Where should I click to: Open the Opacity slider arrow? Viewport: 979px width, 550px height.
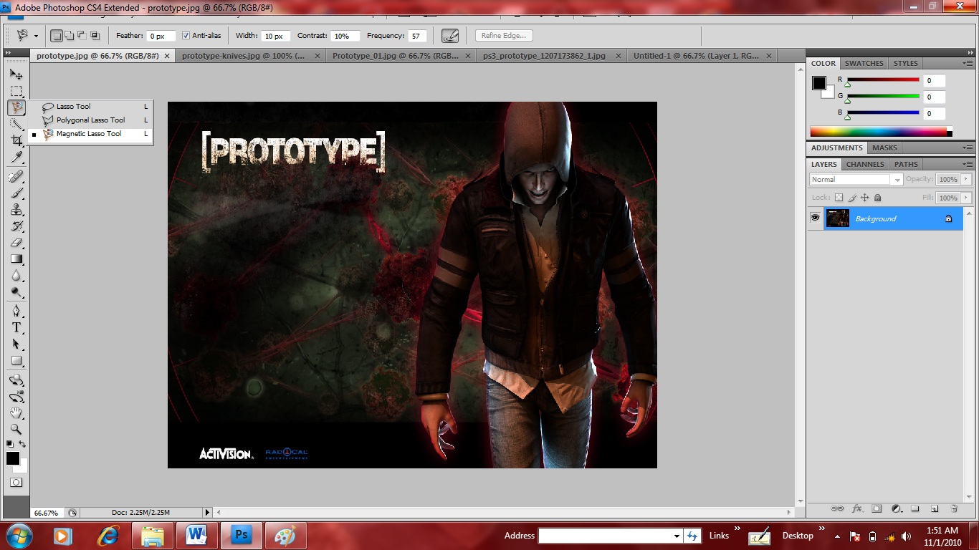pyautogui.click(x=966, y=179)
